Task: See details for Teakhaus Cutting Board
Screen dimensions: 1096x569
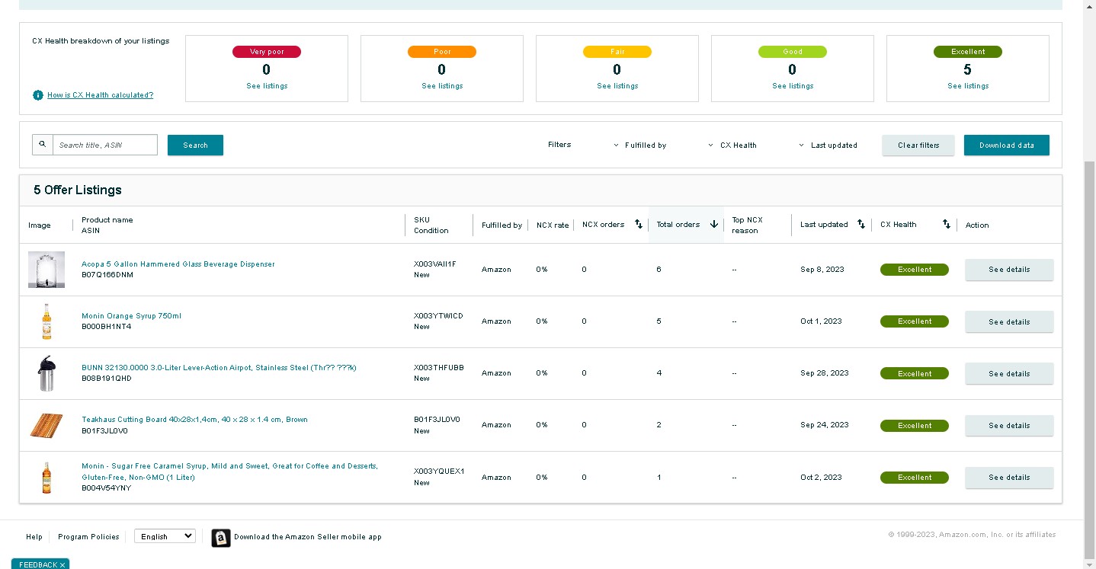Action: [1009, 426]
